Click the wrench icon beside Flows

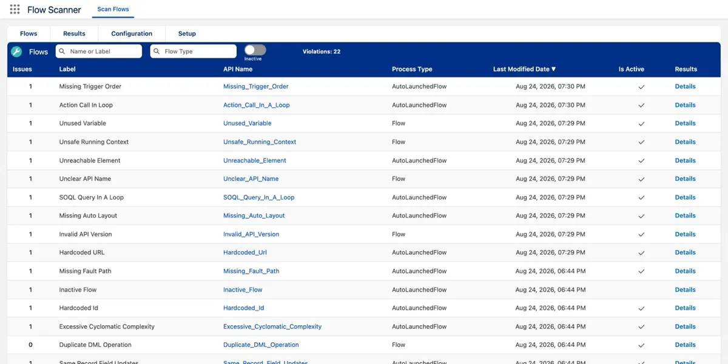[x=17, y=52]
